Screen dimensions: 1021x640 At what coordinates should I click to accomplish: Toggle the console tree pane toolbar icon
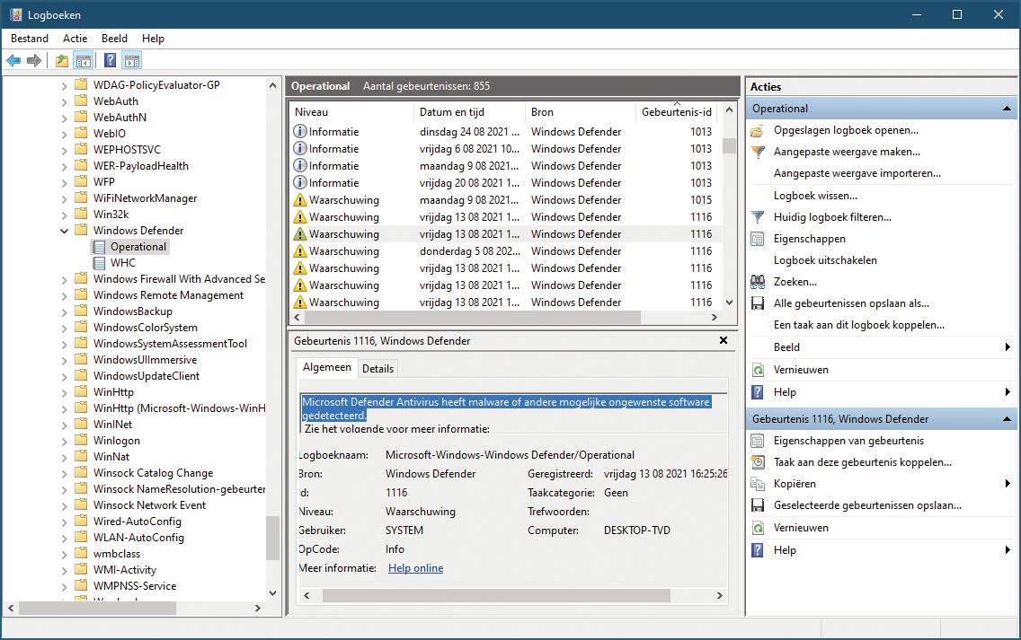click(x=84, y=61)
